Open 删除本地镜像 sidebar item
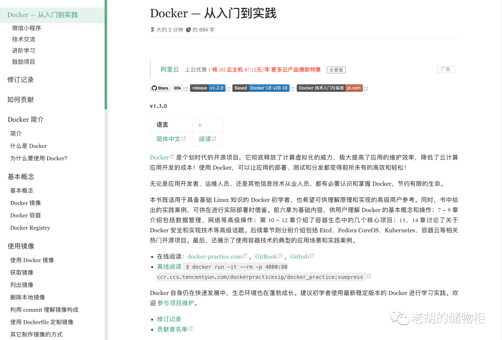The width and height of the screenshot is (502, 340). point(27,297)
